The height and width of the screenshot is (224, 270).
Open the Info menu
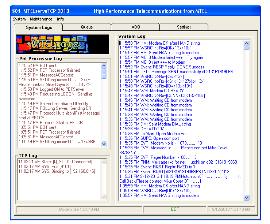click(60, 19)
